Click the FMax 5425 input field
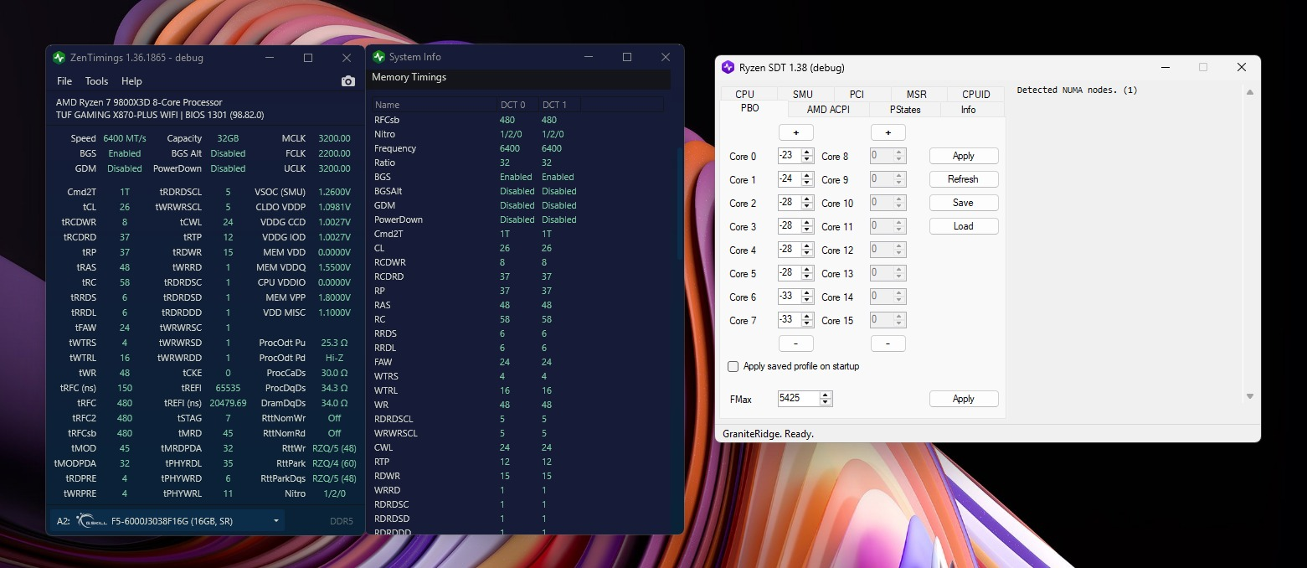The height and width of the screenshot is (568, 1307). click(x=799, y=399)
